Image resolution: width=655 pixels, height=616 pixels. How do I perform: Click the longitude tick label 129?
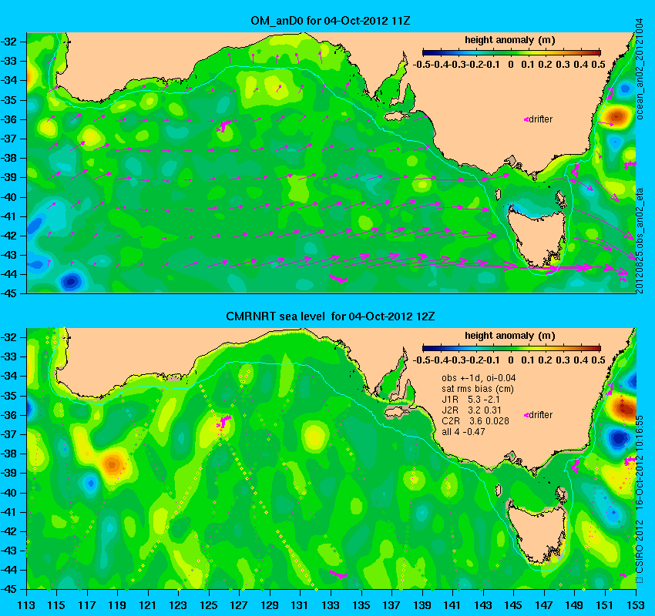[270, 605]
